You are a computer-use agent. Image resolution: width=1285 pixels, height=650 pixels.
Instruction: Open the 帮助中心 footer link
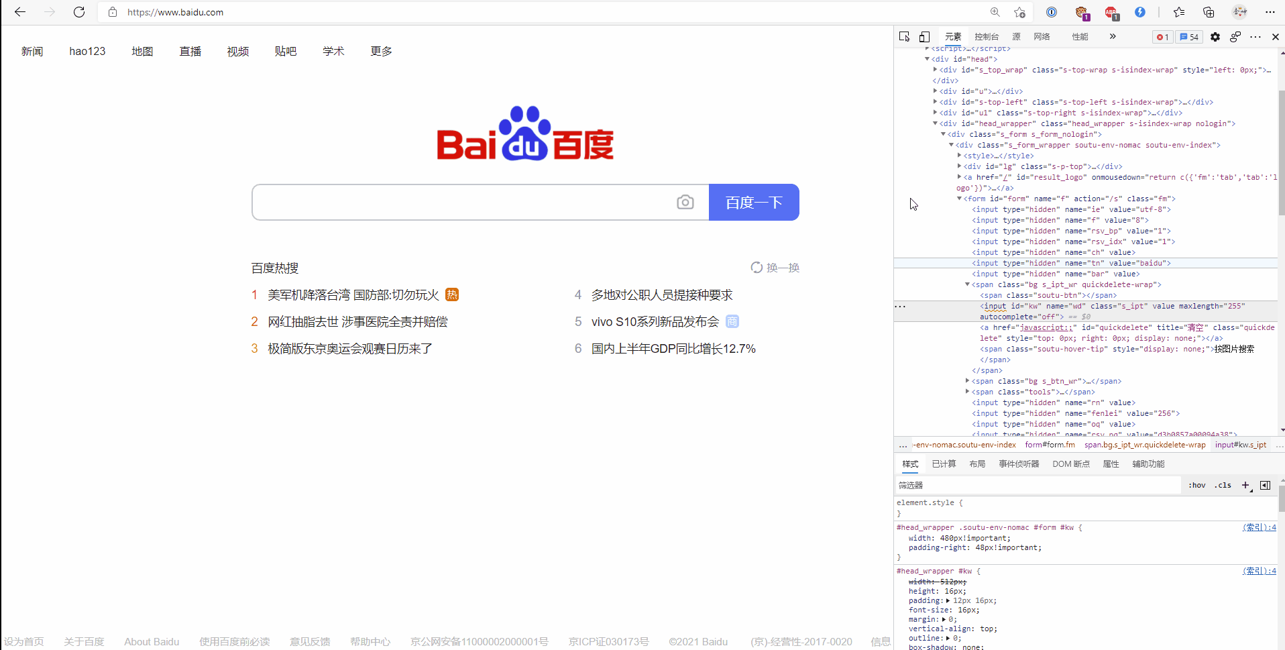(370, 642)
